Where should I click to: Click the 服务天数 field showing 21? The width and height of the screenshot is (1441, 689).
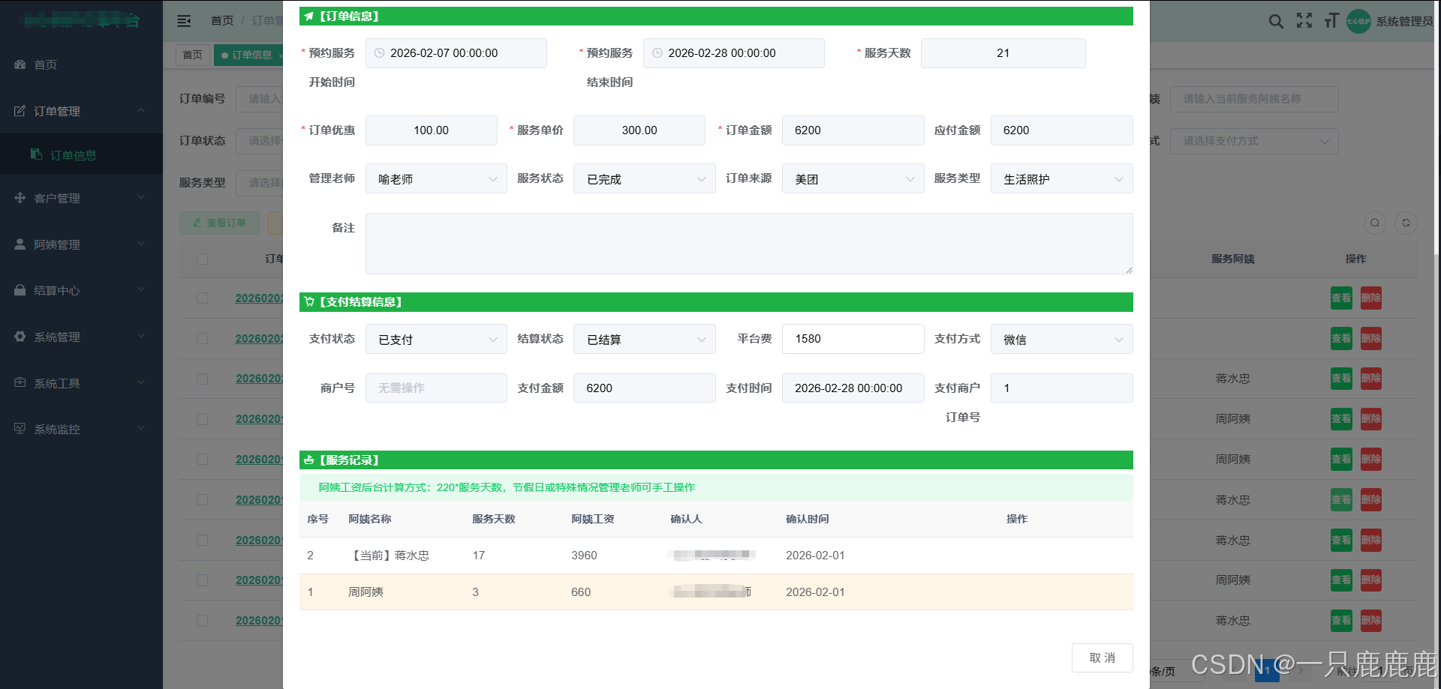pos(1003,53)
